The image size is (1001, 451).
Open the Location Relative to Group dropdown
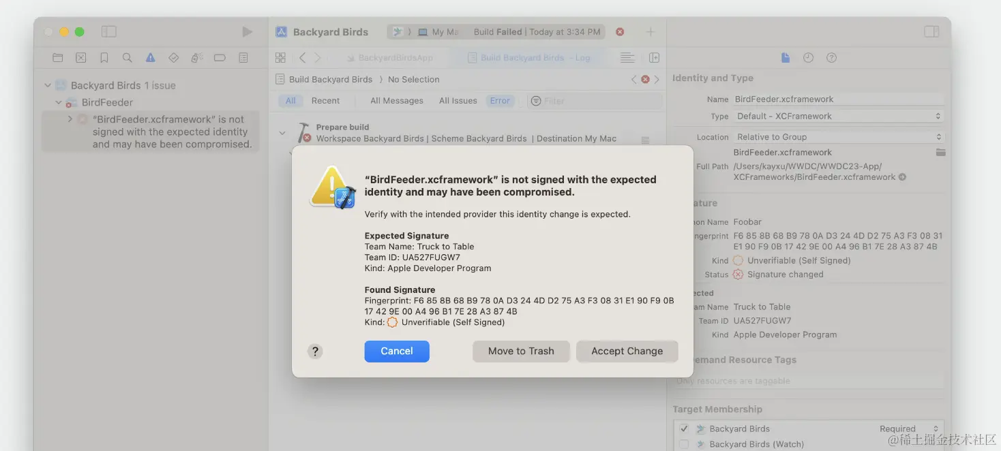pos(839,137)
